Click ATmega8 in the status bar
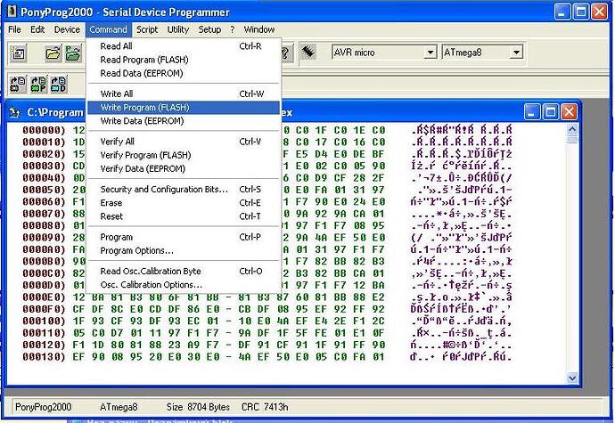 coord(119,407)
